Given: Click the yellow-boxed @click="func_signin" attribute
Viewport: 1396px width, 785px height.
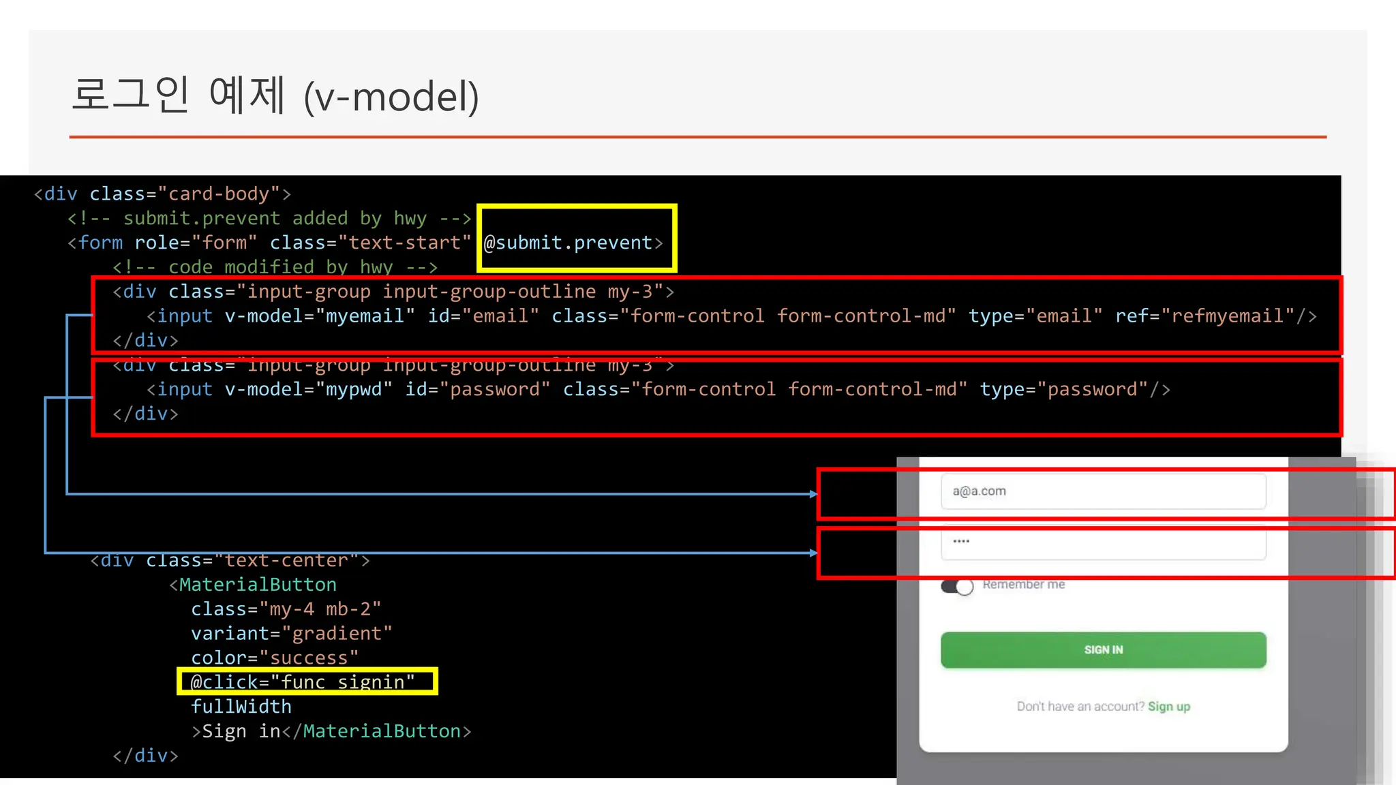Looking at the screenshot, I should pos(303,682).
